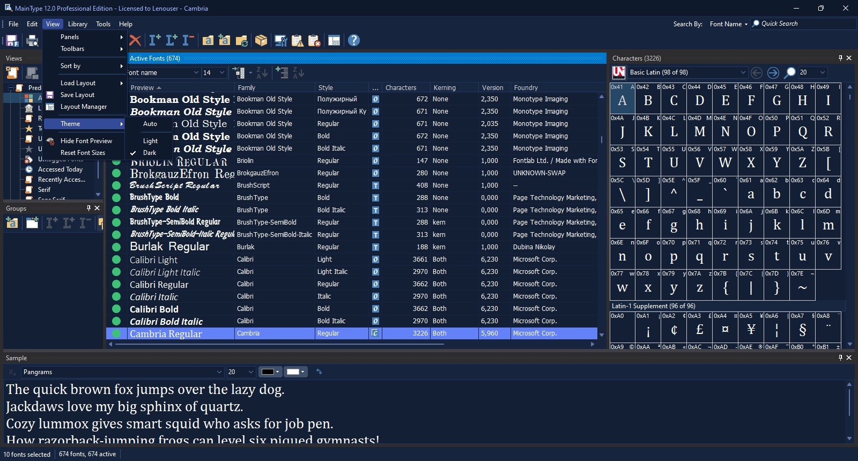Open the File menu
Viewport: 858px width, 461px height.
13,24
